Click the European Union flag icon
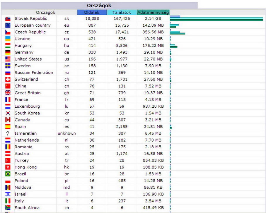This screenshot has height=213, width=266. (8, 25)
